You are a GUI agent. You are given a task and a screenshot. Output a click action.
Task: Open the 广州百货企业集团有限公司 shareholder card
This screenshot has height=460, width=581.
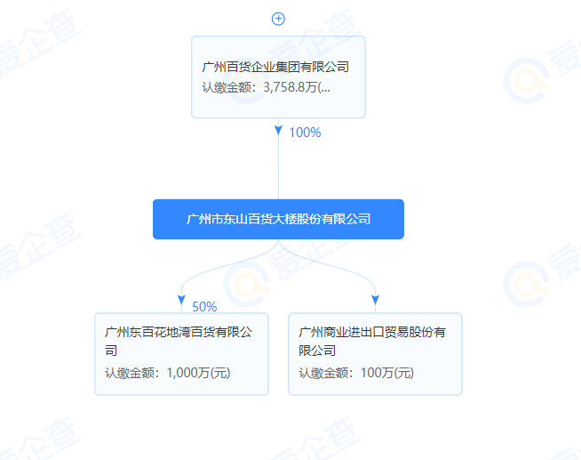click(278, 77)
